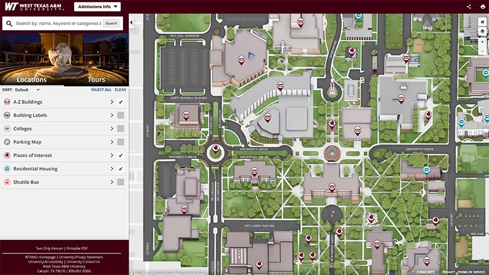The image size is (489, 275).
Task: Click the 'Parking Map' label text
Action: (27, 142)
